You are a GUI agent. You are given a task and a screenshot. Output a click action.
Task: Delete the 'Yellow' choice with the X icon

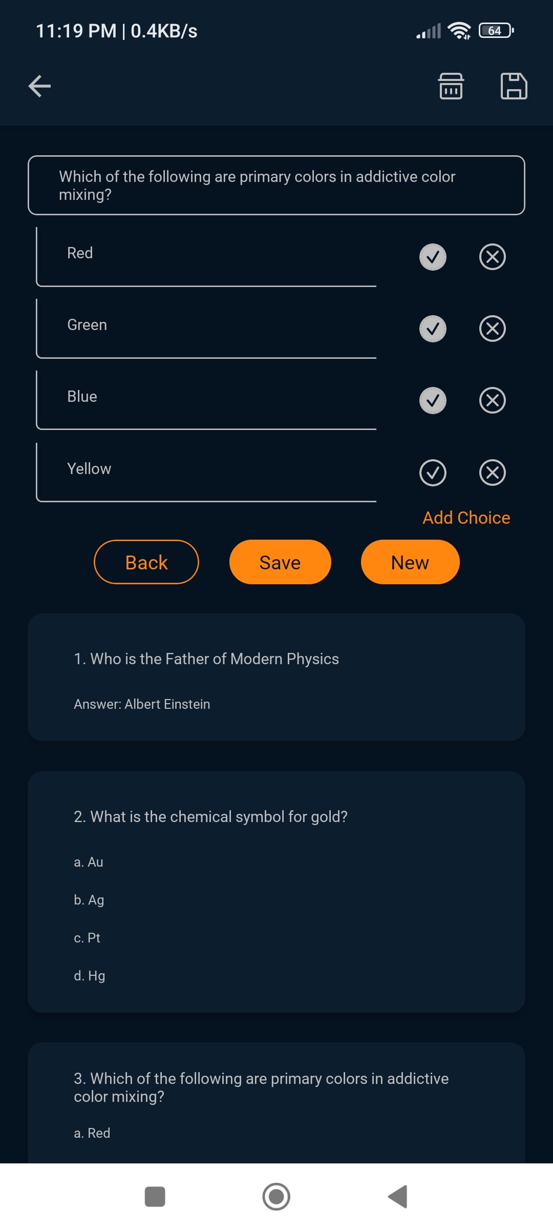coord(493,473)
